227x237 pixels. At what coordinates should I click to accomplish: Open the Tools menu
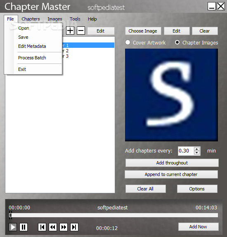tap(75, 19)
